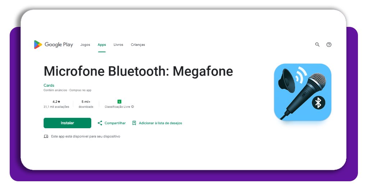Click the 5 mi+ downloads count
The image size is (368, 192).
86,102
